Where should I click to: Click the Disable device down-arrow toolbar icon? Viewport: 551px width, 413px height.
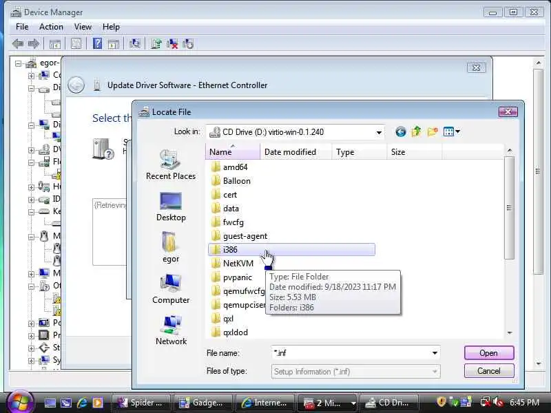coord(188,43)
